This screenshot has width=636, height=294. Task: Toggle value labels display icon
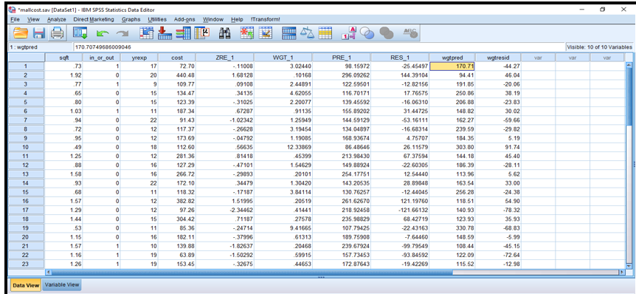348,33
